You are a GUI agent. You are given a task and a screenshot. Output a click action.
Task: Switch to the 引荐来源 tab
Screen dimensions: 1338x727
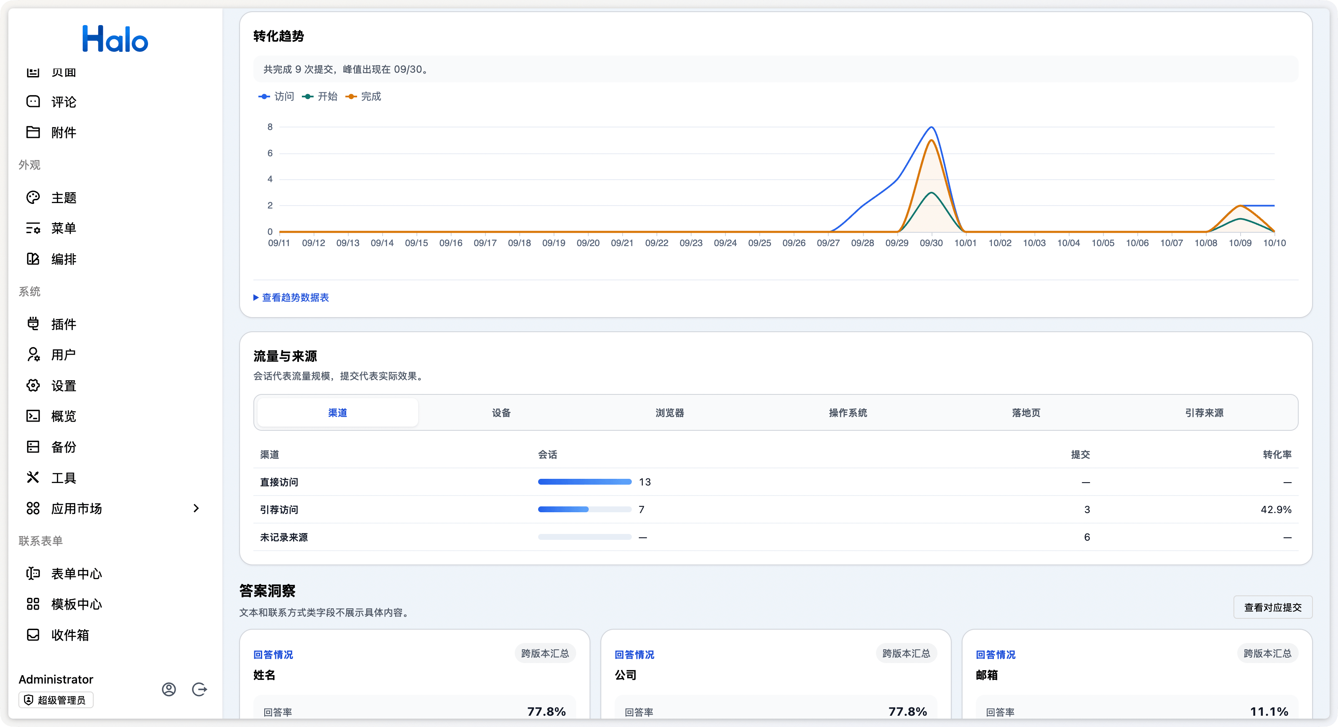pos(1204,412)
